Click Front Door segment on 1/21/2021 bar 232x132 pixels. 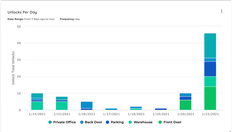210,98
